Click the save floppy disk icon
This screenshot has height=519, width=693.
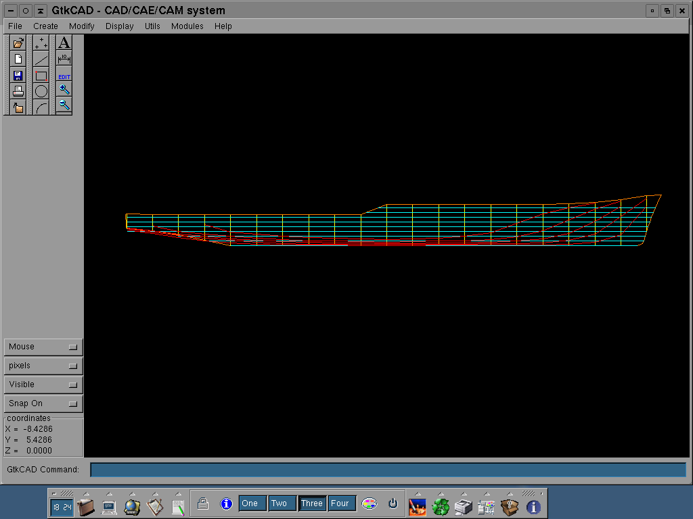coord(18,75)
